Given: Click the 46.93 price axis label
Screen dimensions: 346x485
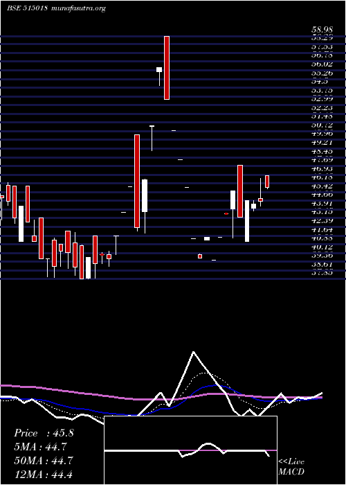Looking at the screenshot, I should point(322,169).
